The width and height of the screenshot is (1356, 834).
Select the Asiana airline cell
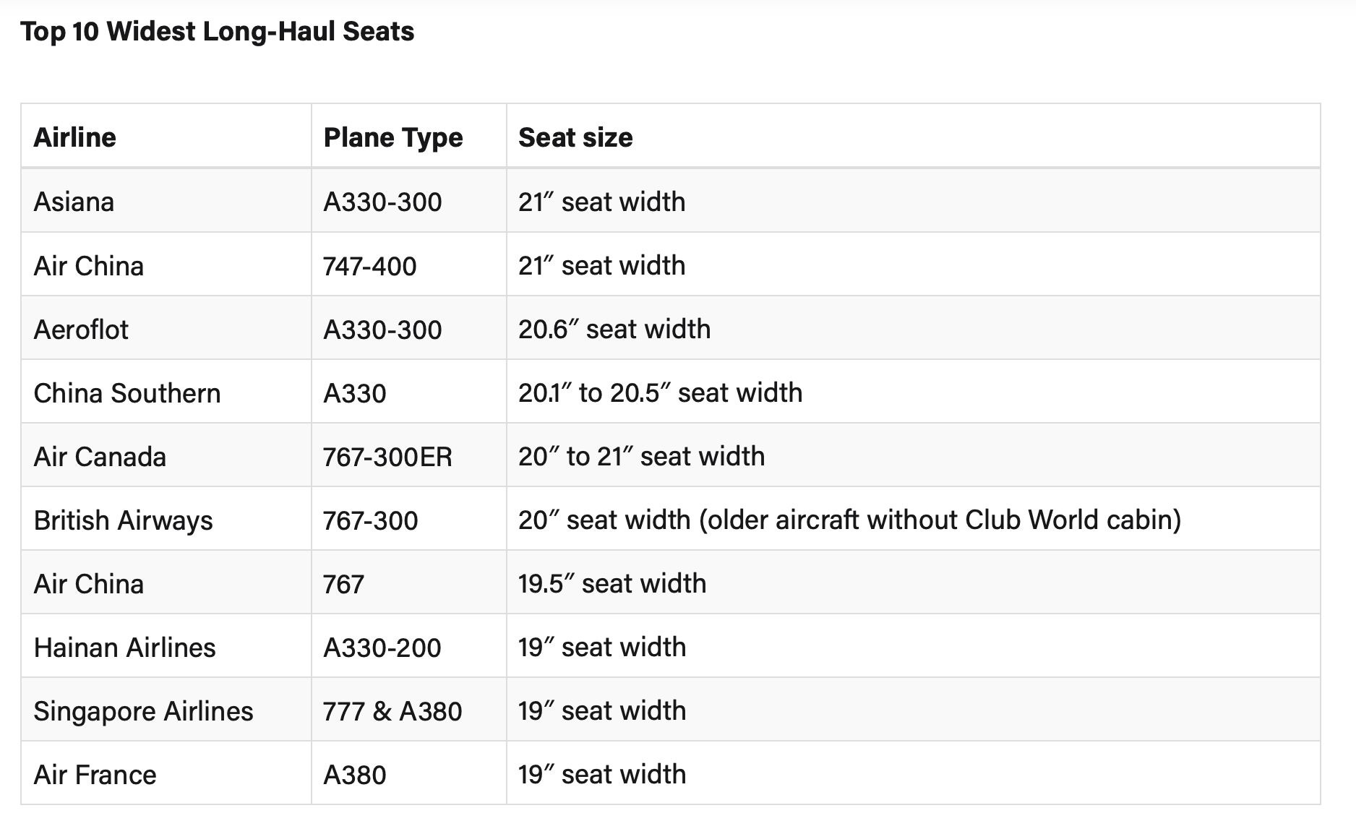pyautogui.click(x=166, y=201)
